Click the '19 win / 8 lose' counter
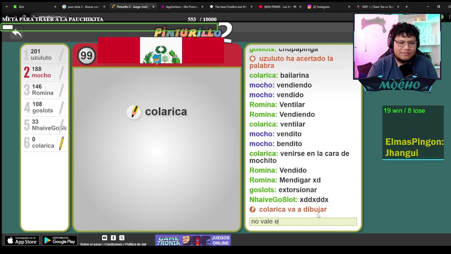Viewport: 451px width, 254px height. pos(404,111)
